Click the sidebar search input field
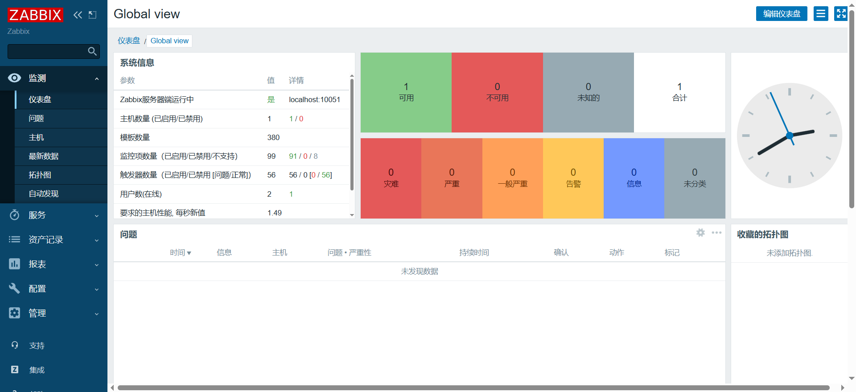The image size is (856, 392). coord(47,51)
